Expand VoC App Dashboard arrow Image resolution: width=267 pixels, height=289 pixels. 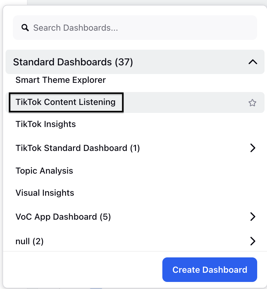(253, 217)
